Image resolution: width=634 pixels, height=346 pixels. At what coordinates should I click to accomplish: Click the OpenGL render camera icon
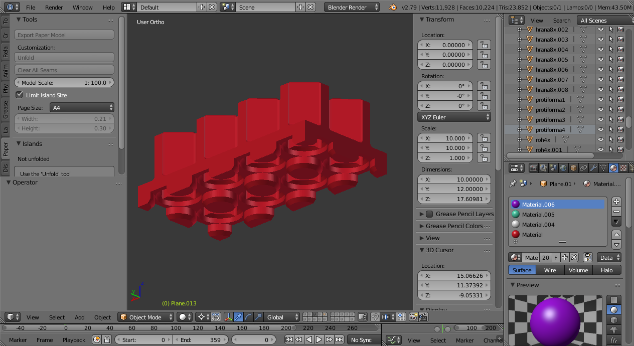[414, 317]
